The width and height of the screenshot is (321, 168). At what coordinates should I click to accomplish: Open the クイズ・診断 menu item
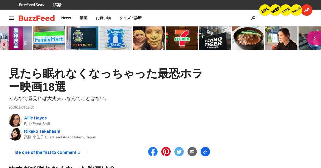(131, 18)
